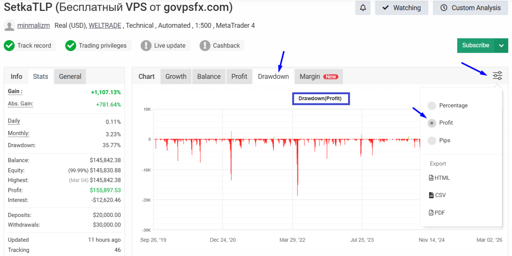The height and width of the screenshot is (256, 512).
Task: Click the notification bell icon
Action: click(x=363, y=8)
